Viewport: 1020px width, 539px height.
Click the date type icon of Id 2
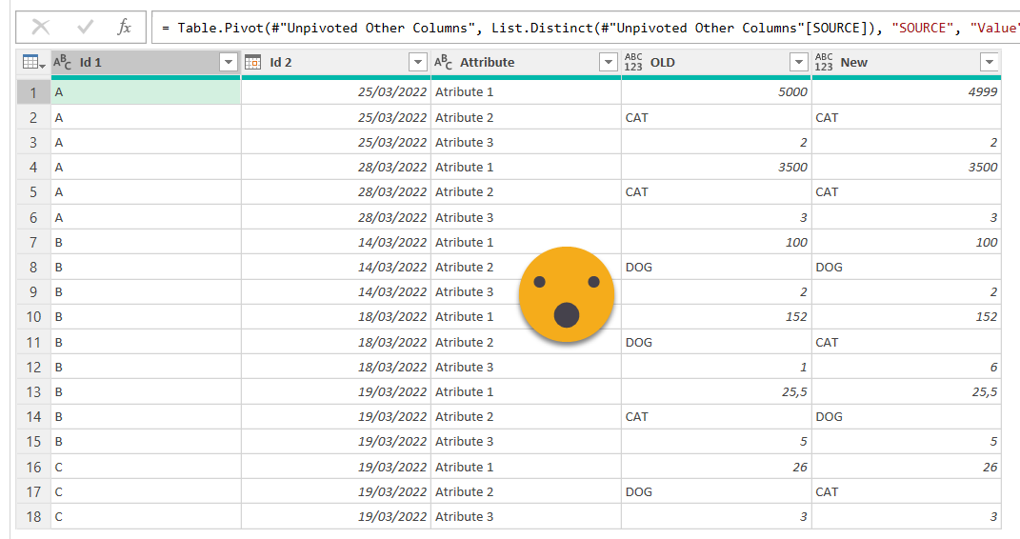(253, 63)
